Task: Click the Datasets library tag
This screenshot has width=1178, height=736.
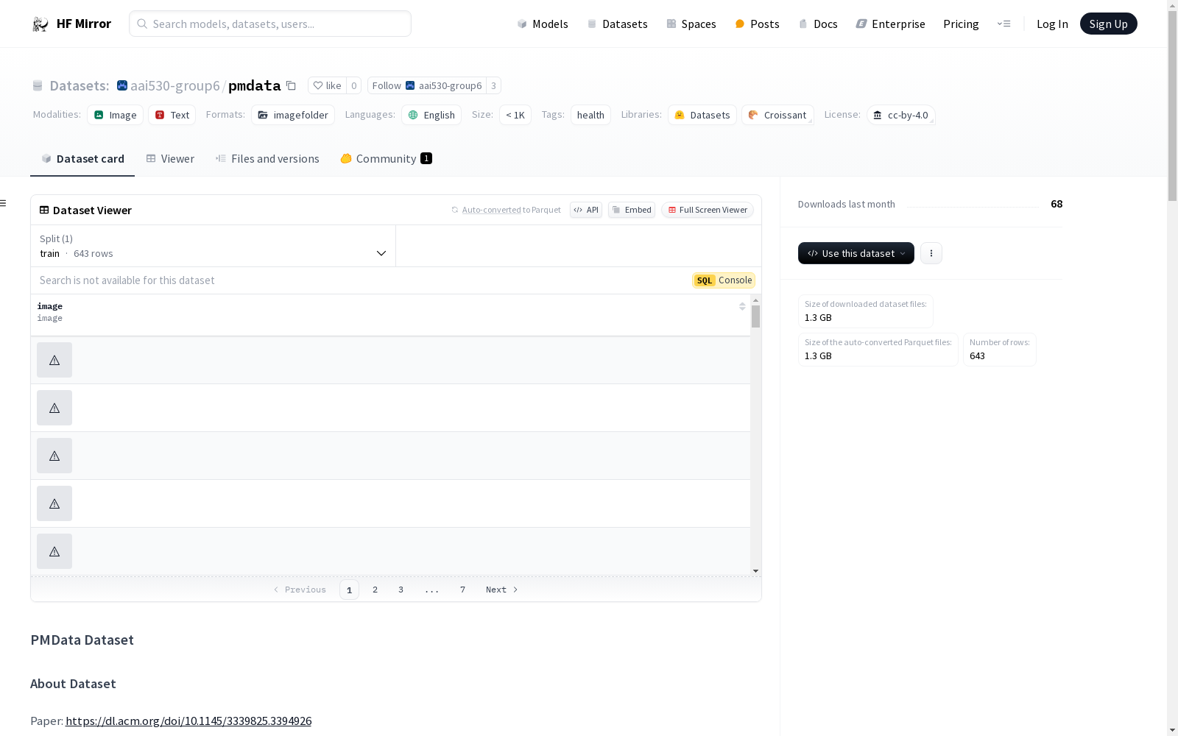Action: coord(702,115)
